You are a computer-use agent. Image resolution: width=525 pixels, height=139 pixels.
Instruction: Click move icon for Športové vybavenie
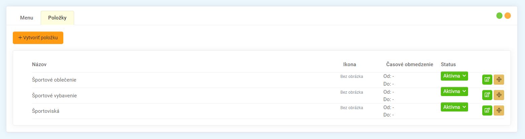click(499, 95)
